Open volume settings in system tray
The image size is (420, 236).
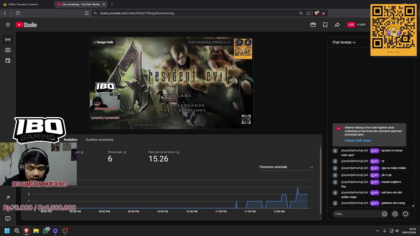[x=397, y=231]
